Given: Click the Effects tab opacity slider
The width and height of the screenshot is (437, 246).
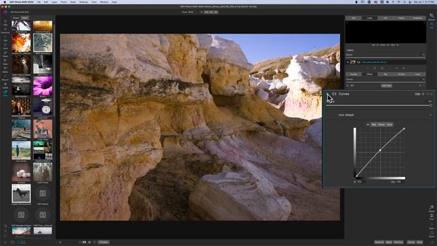Looking at the screenshot, I should [386, 82].
